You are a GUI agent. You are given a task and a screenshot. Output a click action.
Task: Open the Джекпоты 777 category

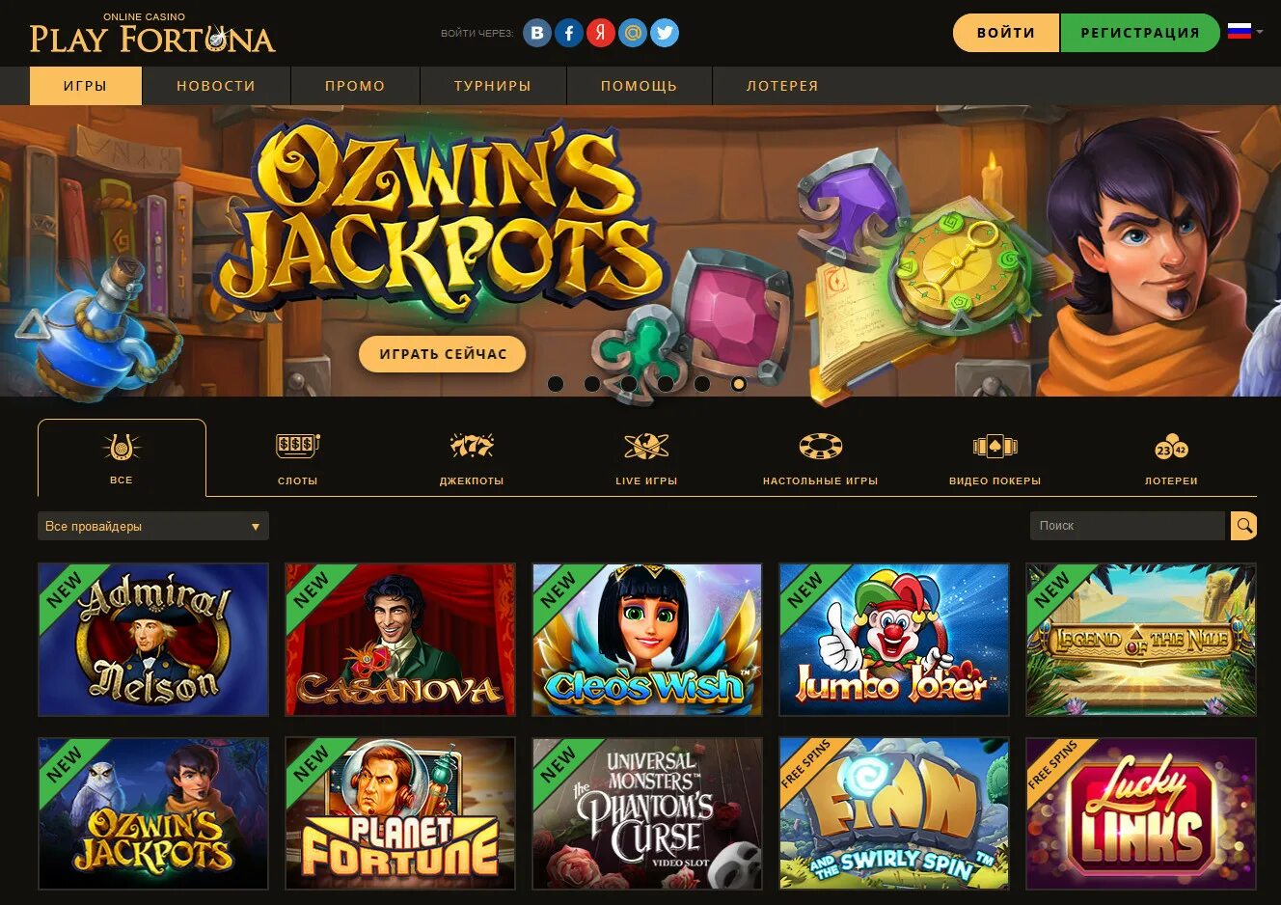[472, 446]
